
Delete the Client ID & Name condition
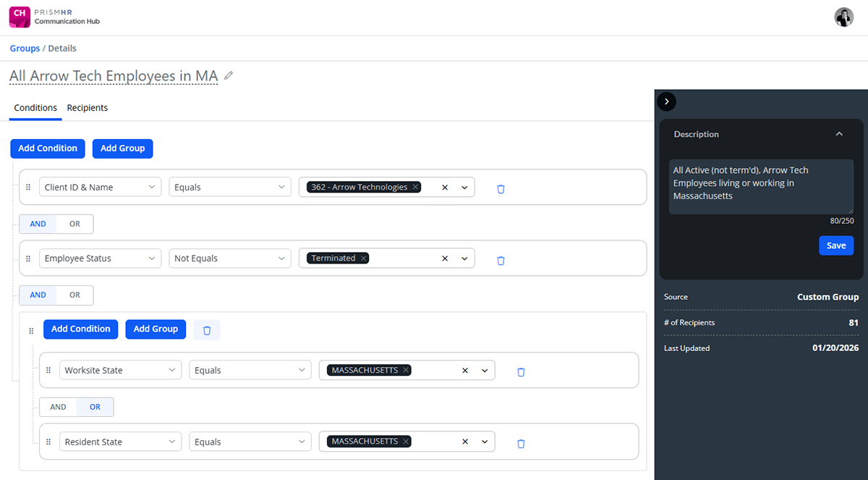pyautogui.click(x=501, y=188)
